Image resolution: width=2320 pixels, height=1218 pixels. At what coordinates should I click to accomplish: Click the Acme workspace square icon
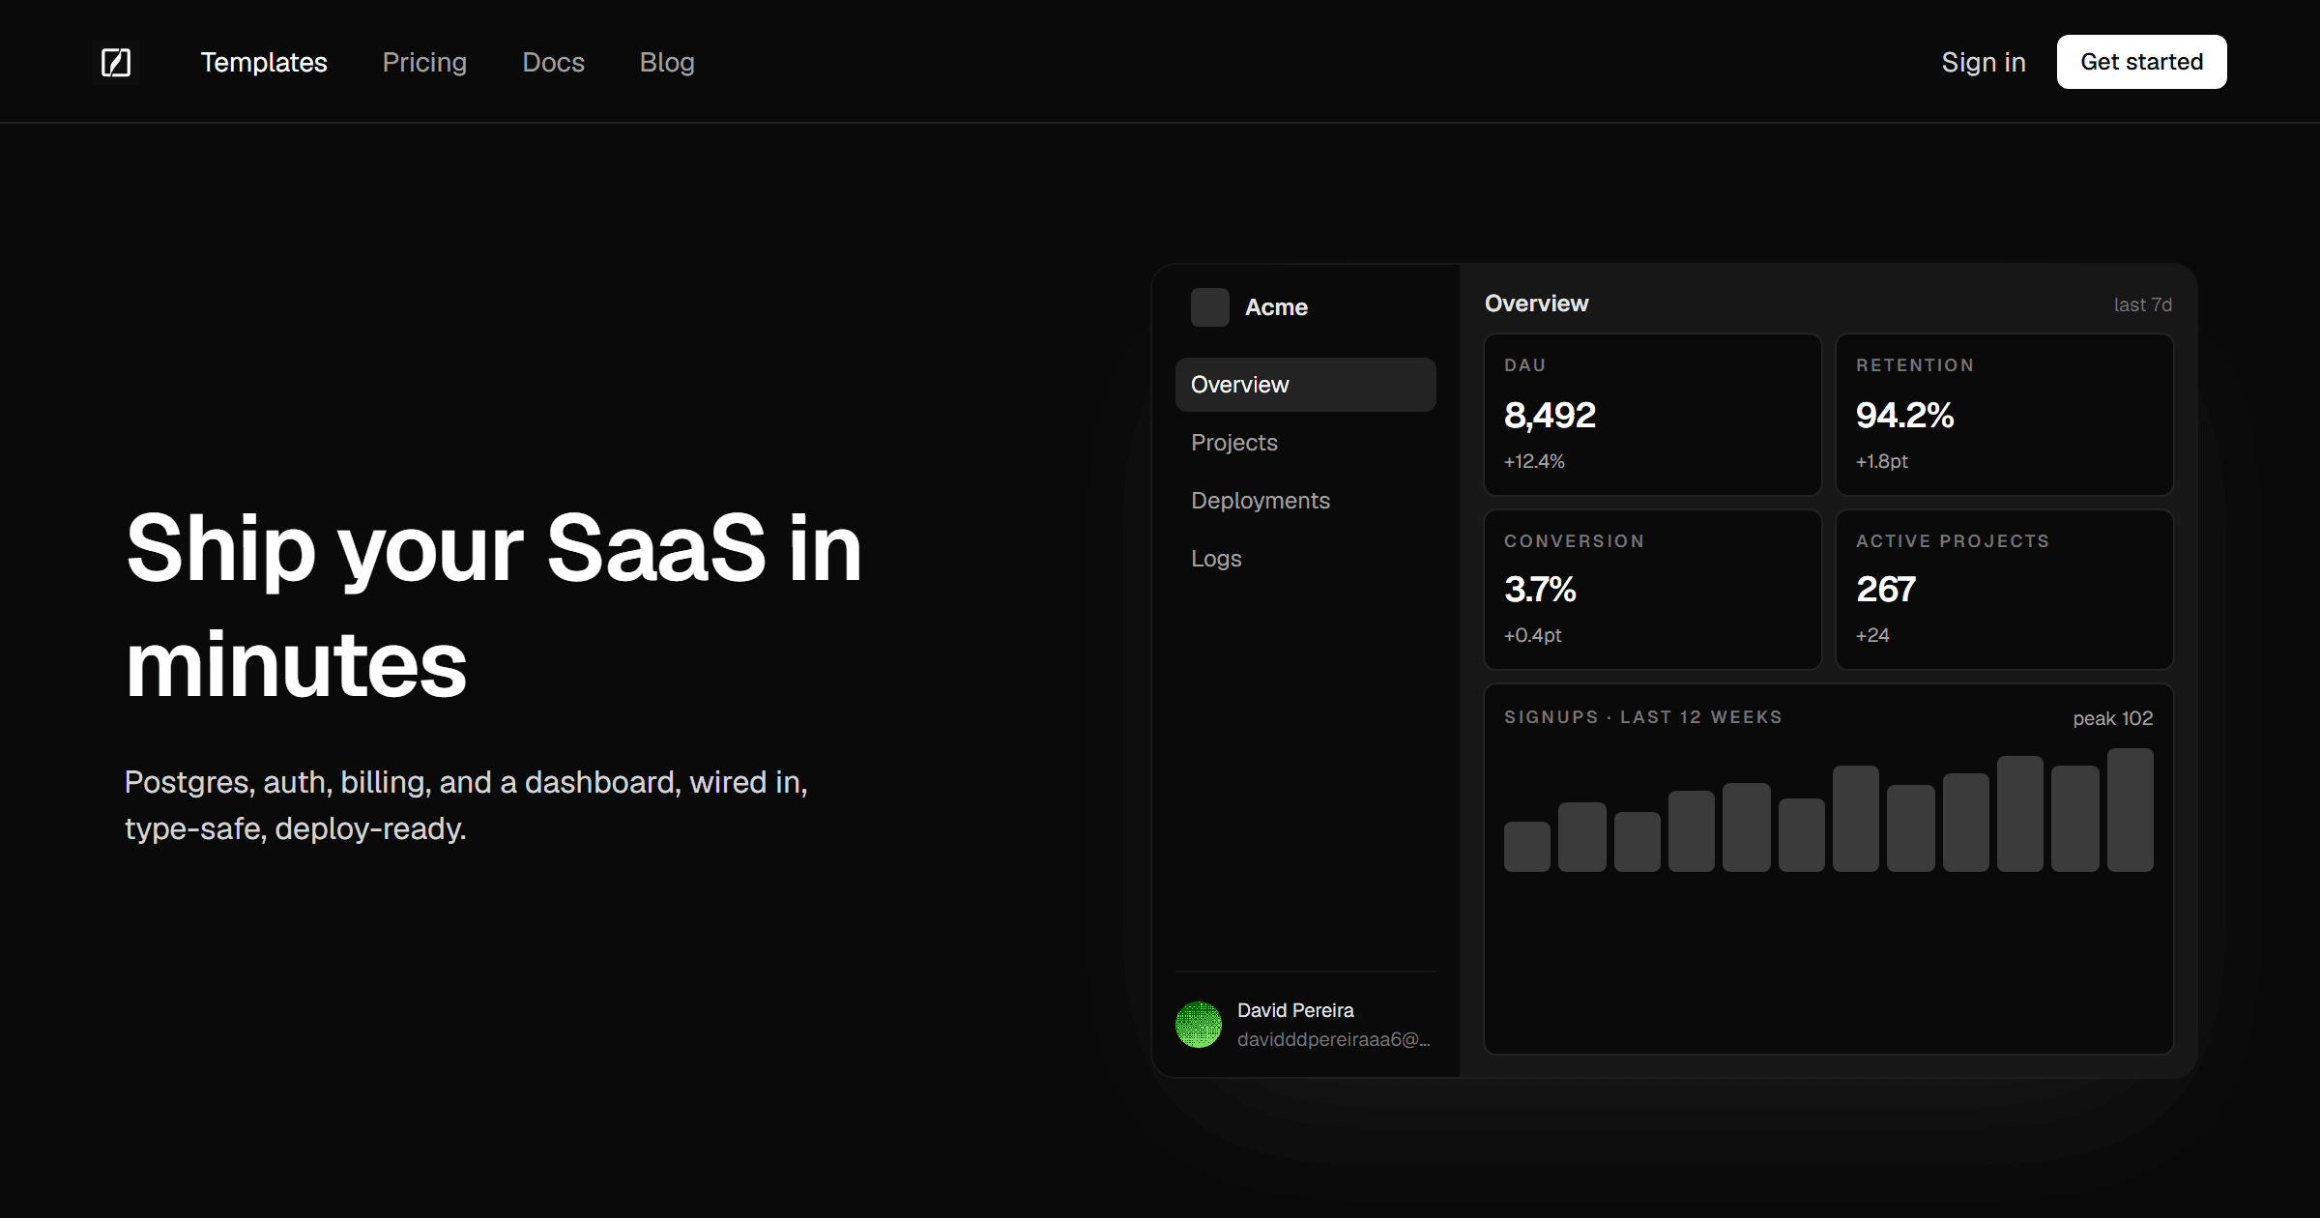(x=1209, y=307)
